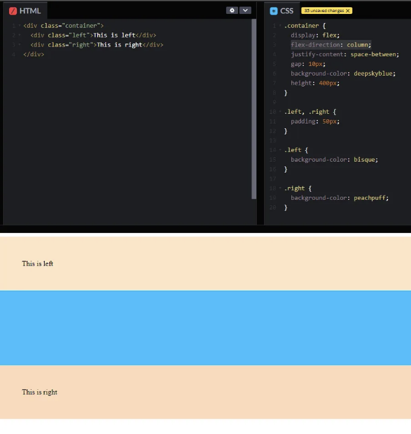Fold the .right CSS rule block

(x=280, y=188)
